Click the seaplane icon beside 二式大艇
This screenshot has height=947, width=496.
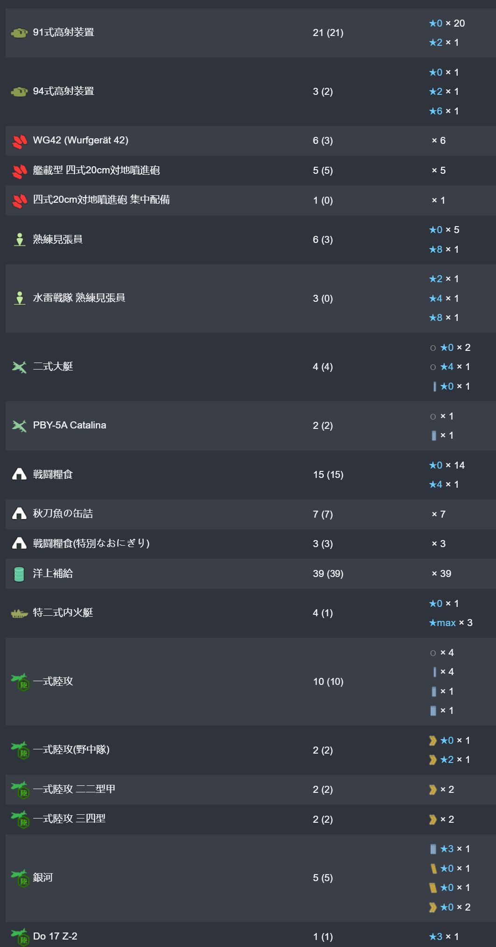[19, 367]
